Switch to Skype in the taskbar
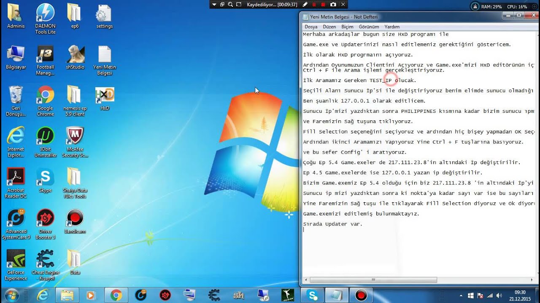Image resolution: width=540 pixels, height=303 pixels. (x=313, y=295)
